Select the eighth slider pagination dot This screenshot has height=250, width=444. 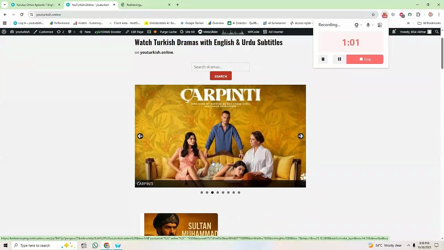239,192
